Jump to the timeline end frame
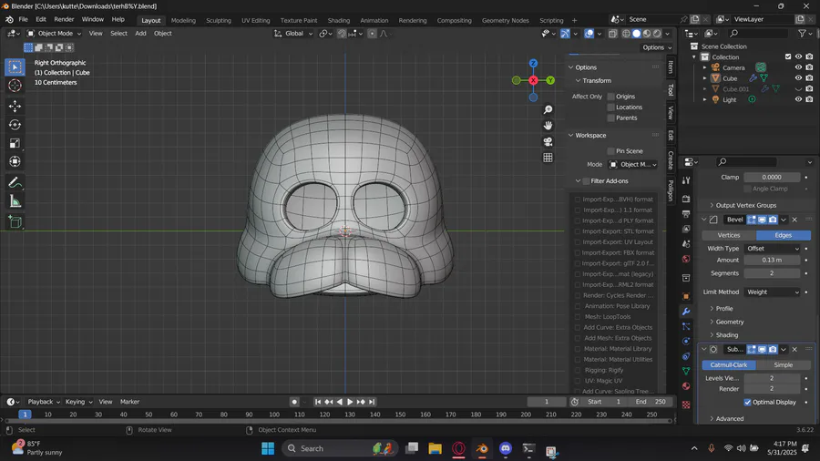Viewport: 820px width, 461px height. [x=372, y=402]
